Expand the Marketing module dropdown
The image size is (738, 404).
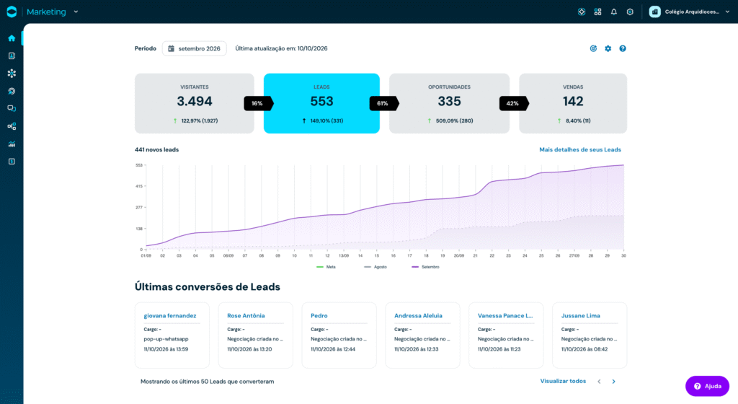pos(76,12)
